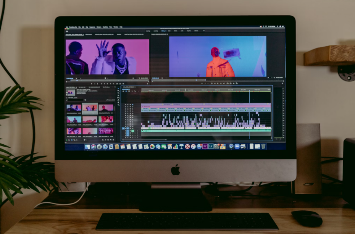Open Source monitor zoom level dropdown

(78, 78)
